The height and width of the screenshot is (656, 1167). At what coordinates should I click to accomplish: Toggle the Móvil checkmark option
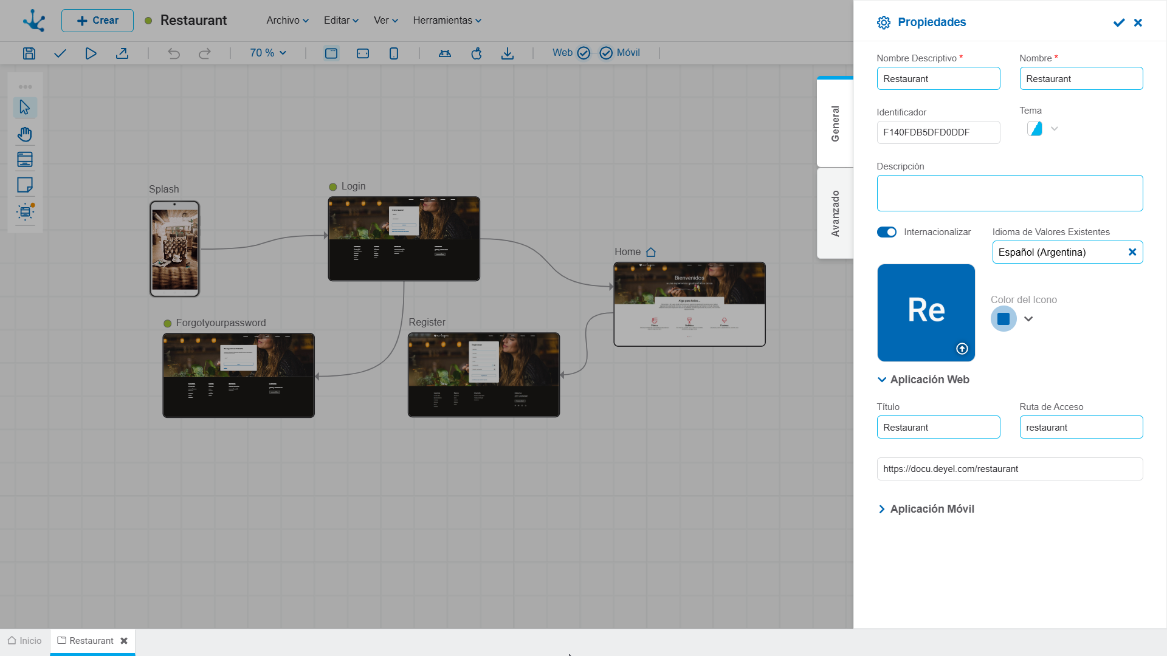tap(606, 53)
